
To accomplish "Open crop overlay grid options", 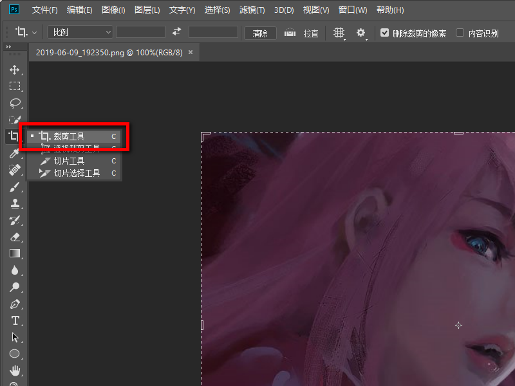I will coord(339,33).
